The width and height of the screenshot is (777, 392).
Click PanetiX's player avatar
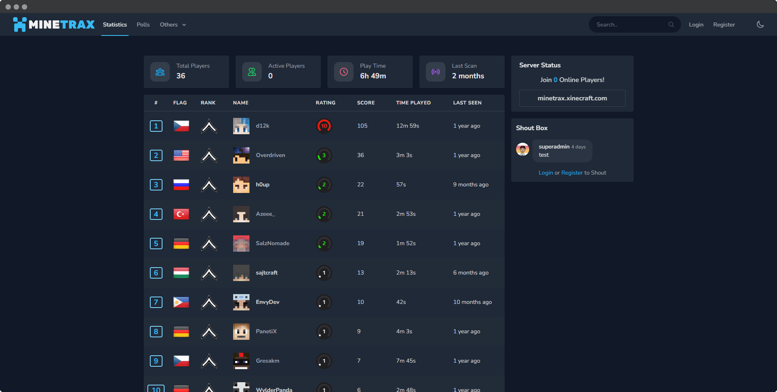241,332
